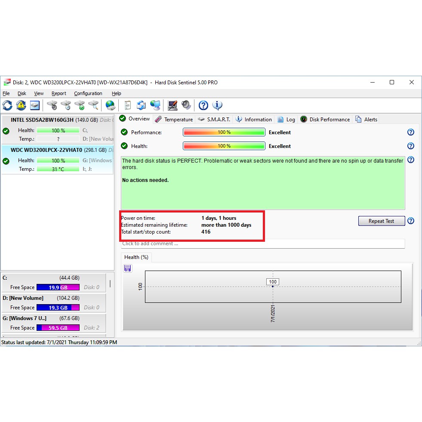Save the health graph using floppy icon

click(x=128, y=268)
